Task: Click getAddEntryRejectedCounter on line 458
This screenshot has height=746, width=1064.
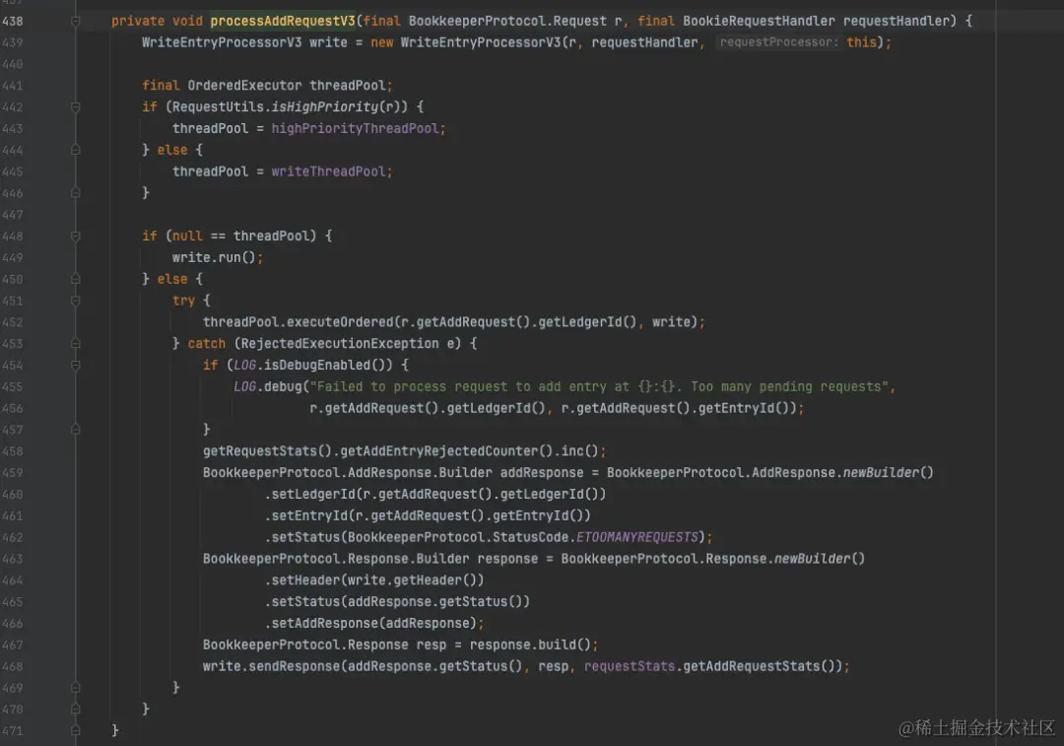Action: click(439, 451)
